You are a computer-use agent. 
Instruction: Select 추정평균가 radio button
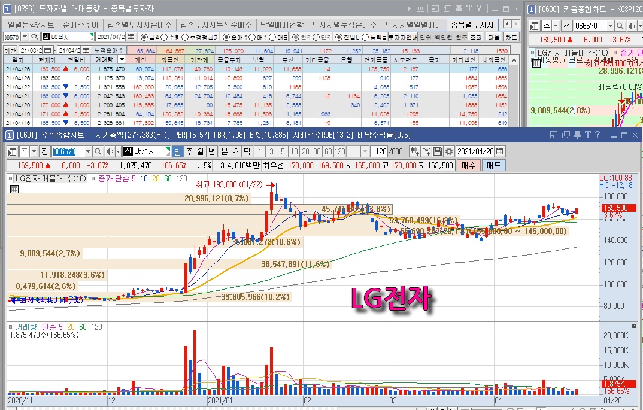185,37
